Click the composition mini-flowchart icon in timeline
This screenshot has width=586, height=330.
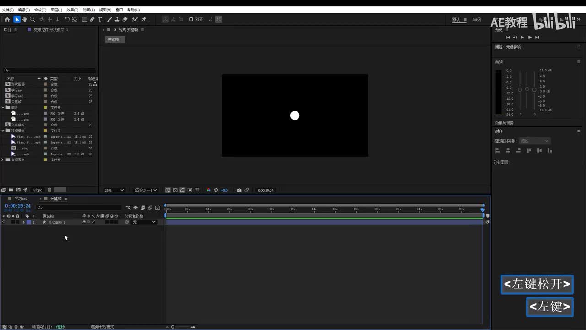pos(128,208)
